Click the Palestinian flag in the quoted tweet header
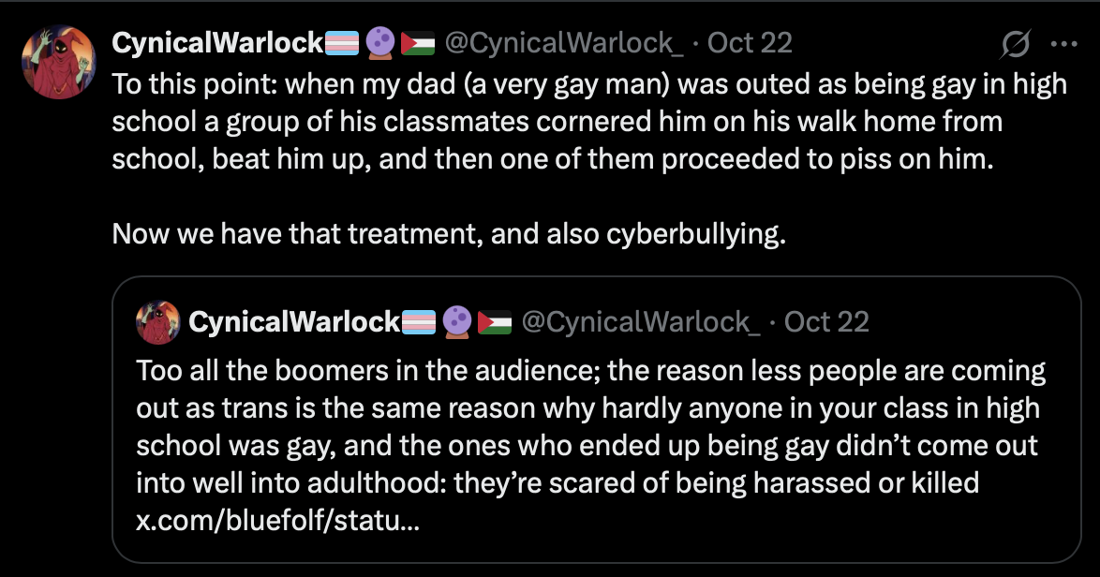Viewport: 1100px width, 577px height. [496, 320]
